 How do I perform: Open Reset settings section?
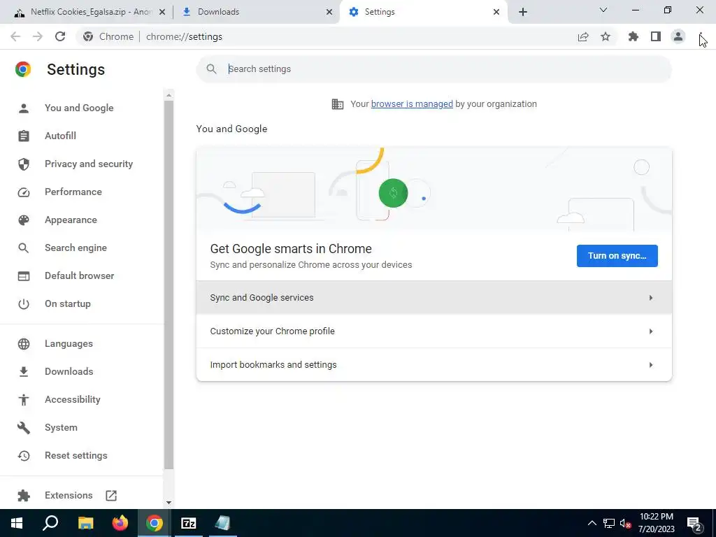(76, 456)
